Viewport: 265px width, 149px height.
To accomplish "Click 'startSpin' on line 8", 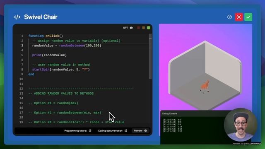I will click(x=41, y=70).
